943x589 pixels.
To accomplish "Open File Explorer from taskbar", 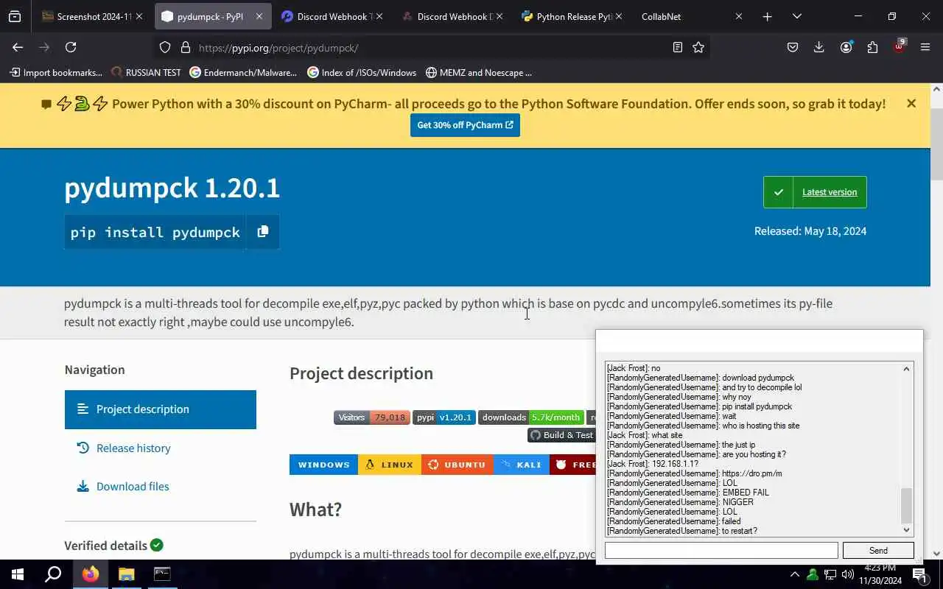I will pyautogui.click(x=126, y=574).
